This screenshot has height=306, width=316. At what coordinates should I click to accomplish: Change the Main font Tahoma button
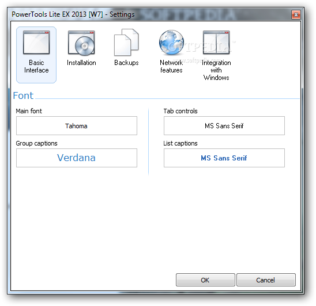(77, 125)
